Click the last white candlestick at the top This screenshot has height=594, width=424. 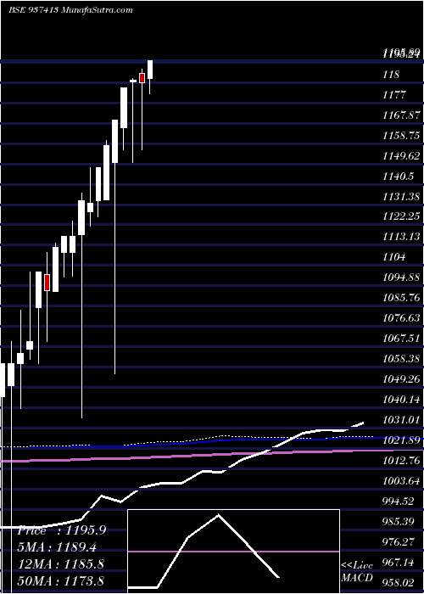[x=150, y=70]
